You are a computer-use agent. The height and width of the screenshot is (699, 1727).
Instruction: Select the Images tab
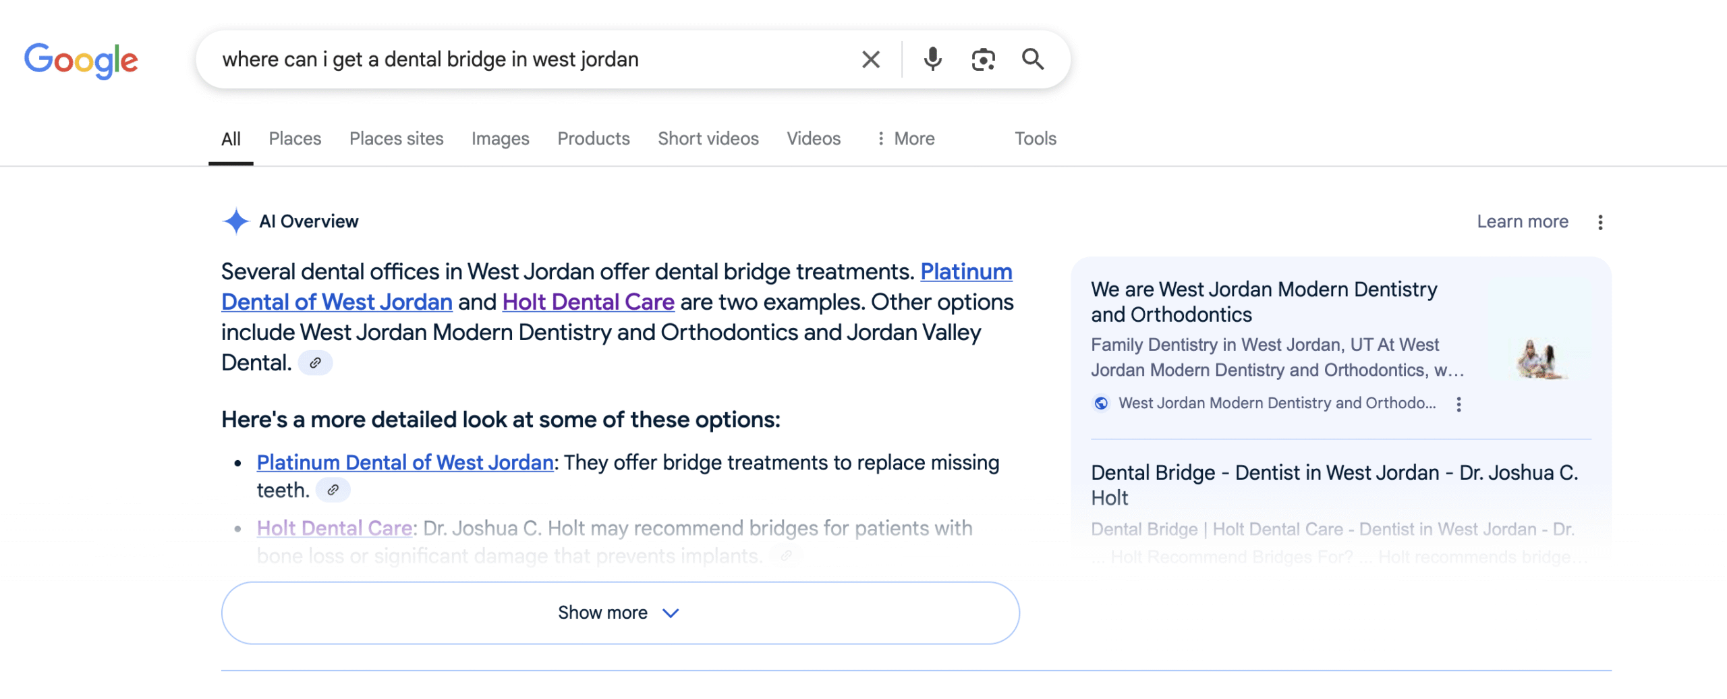click(500, 139)
